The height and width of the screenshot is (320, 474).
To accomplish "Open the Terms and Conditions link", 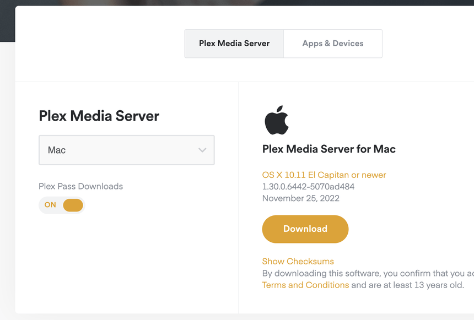I will [305, 285].
